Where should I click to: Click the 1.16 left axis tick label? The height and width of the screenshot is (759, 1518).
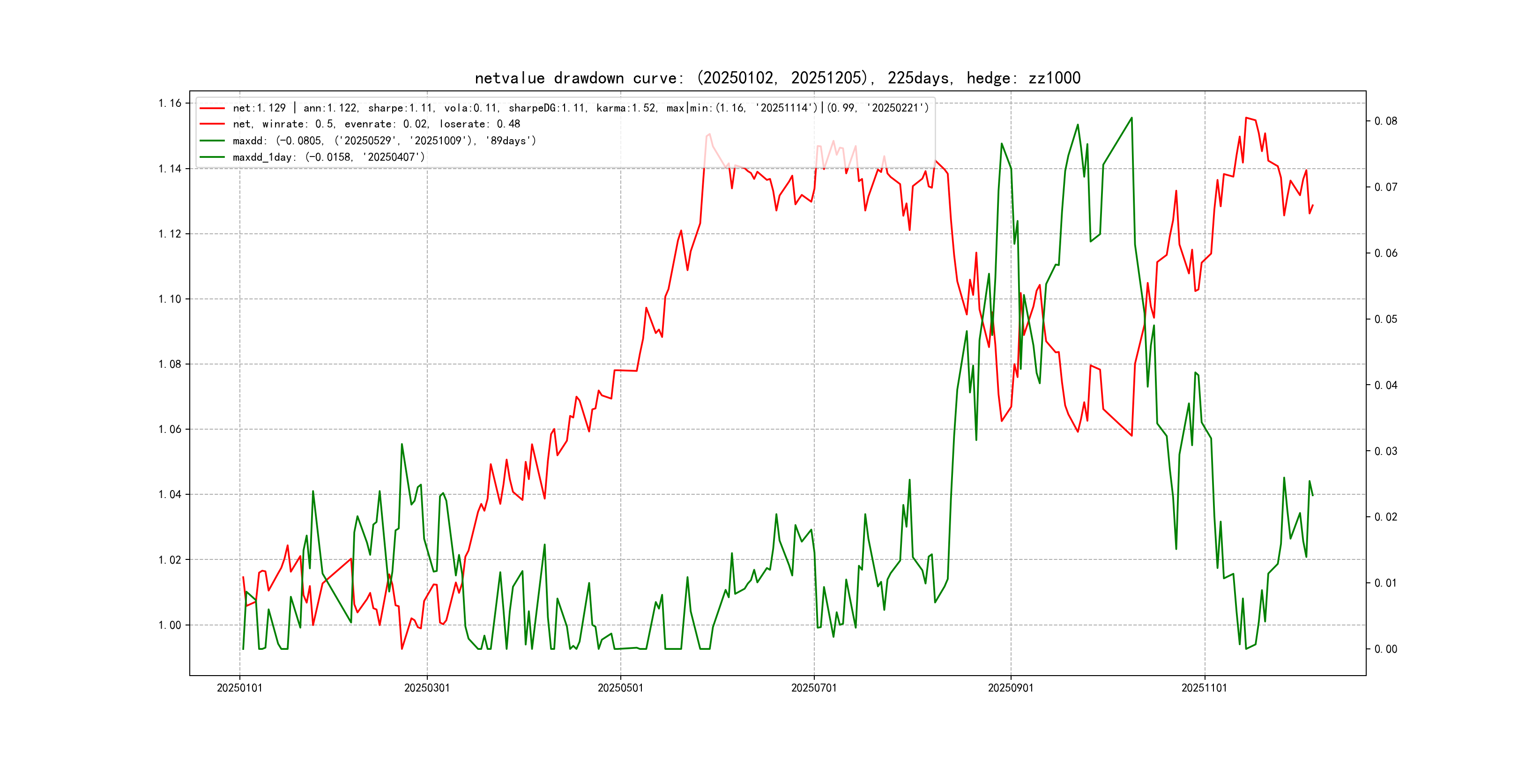[x=170, y=104]
